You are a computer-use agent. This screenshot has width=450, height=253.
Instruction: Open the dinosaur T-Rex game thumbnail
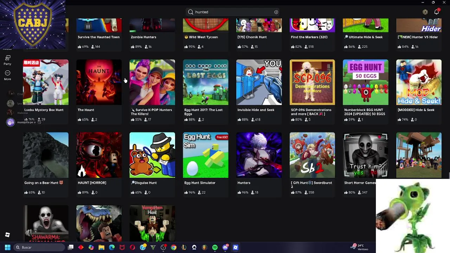click(x=99, y=223)
